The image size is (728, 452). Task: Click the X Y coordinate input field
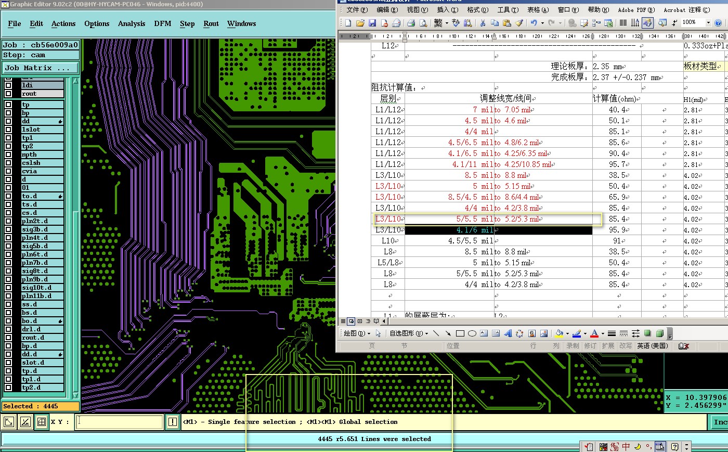pyautogui.click(x=120, y=422)
